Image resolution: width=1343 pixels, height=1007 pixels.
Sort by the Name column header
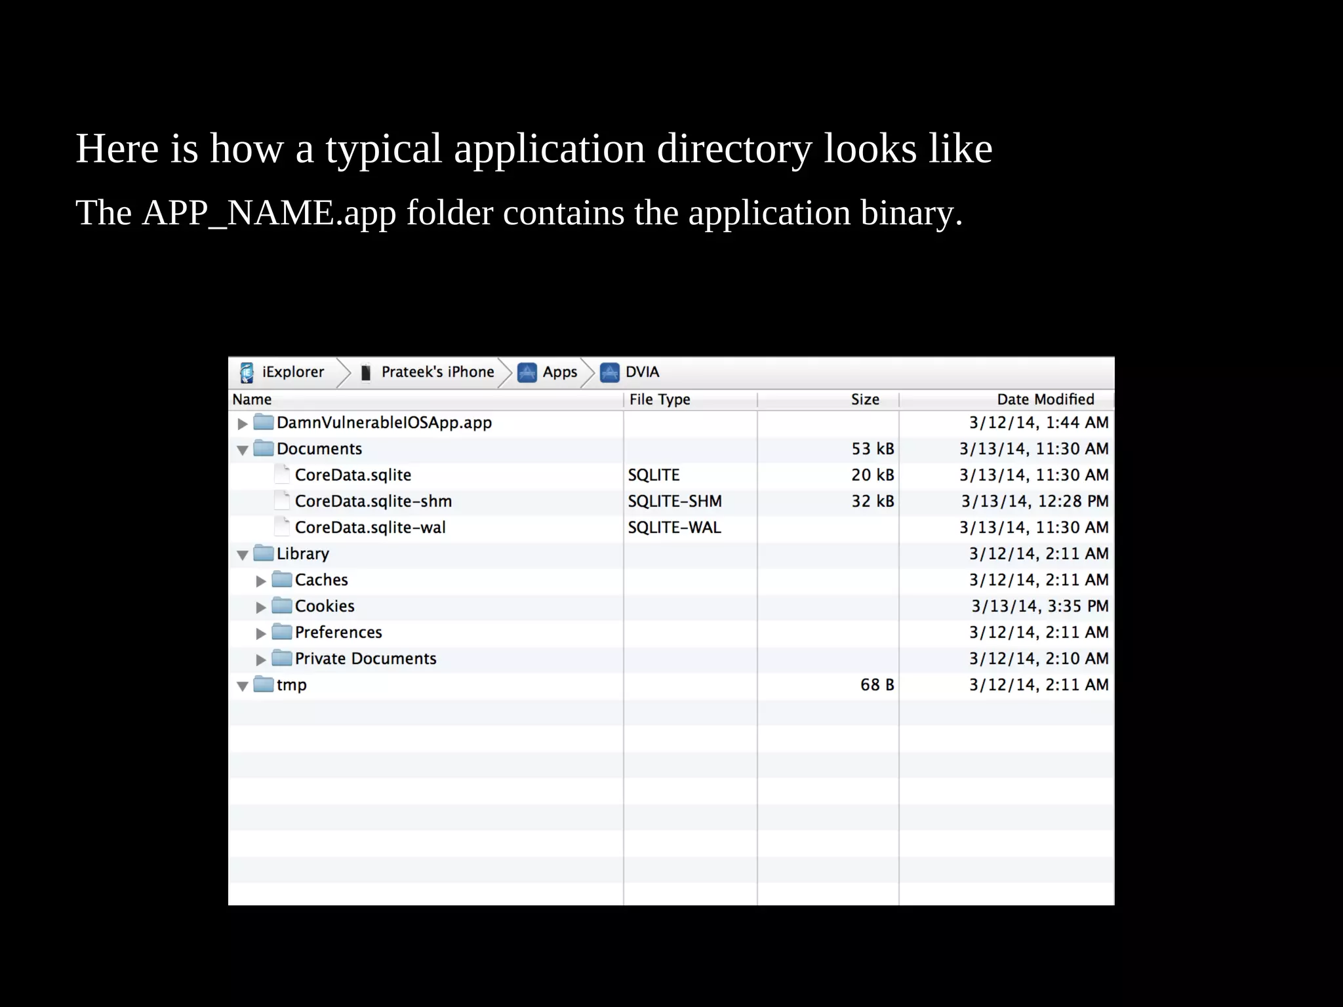pyautogui.click(x=252, y=399)
